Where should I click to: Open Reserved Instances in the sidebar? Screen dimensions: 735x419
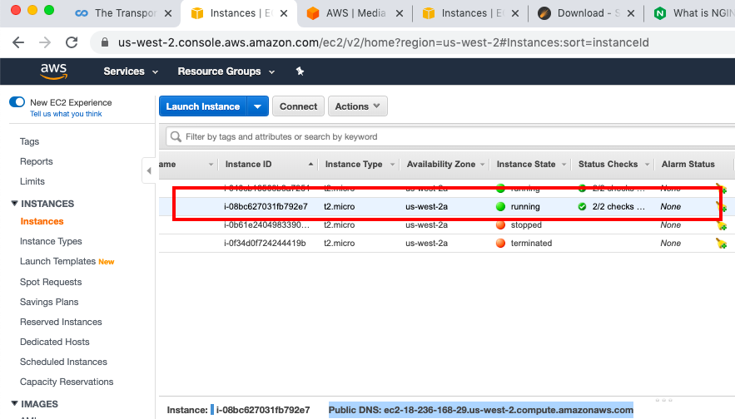tap(61, 322)
